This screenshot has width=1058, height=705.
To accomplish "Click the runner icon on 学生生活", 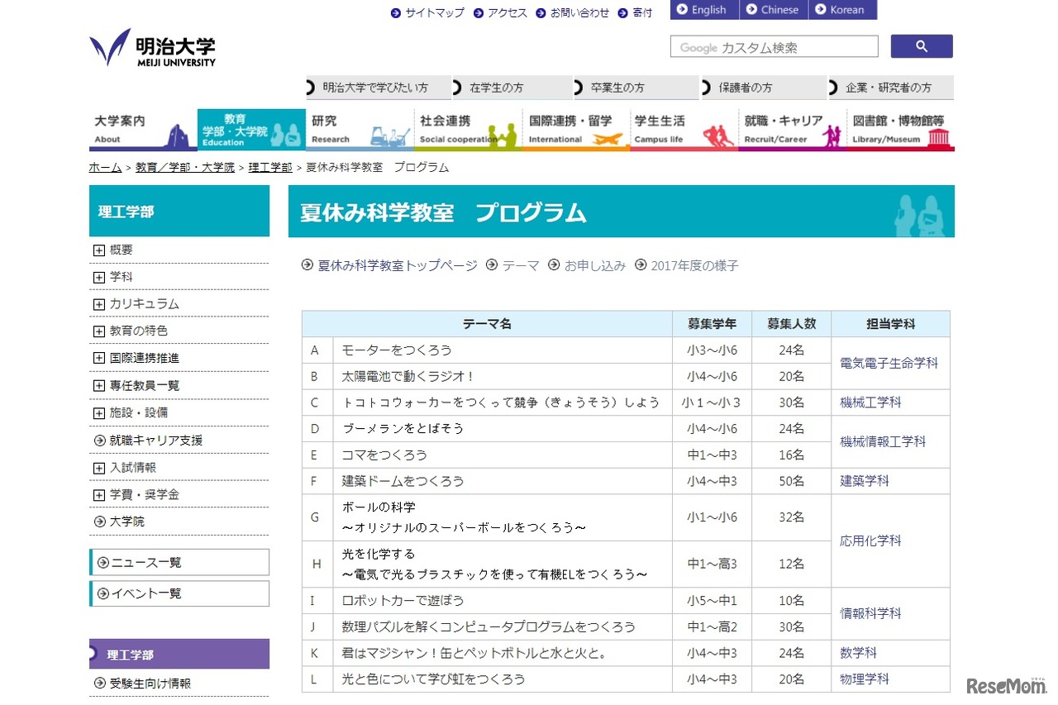I will point(717,135).
